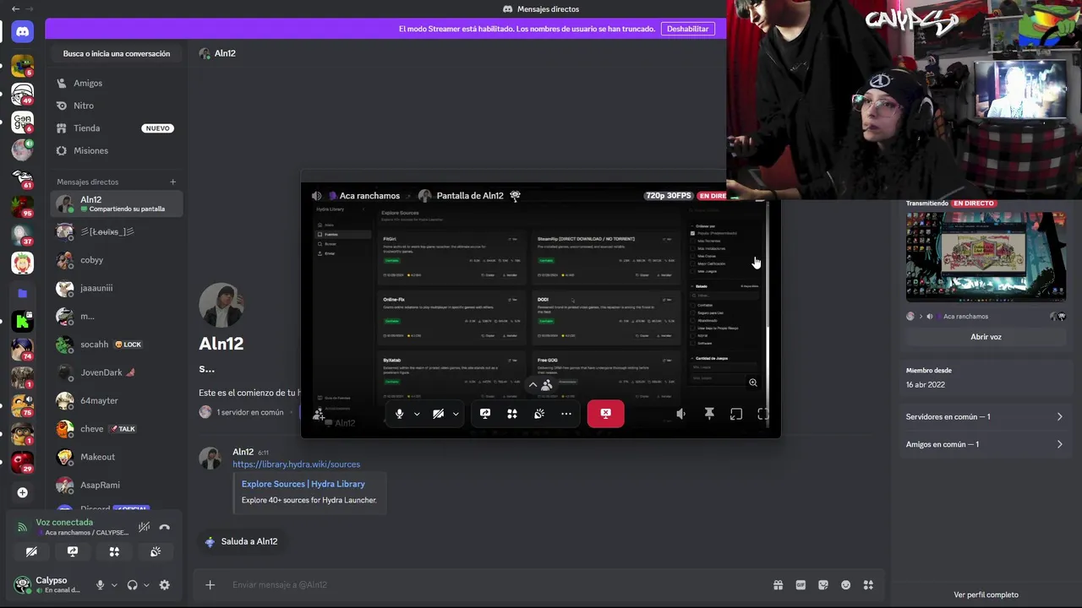Toggle noise suppression in voice panel

(145, 527)
